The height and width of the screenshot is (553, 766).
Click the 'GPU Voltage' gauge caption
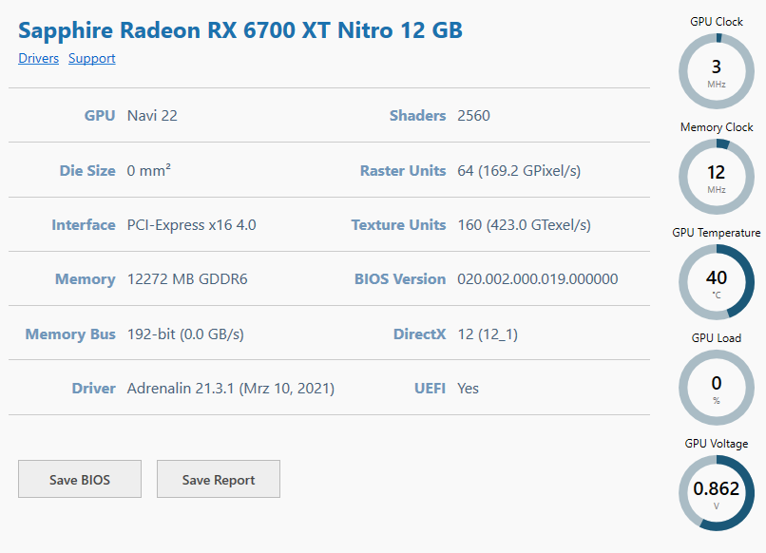pyautogui.click(x=717, y=444)
